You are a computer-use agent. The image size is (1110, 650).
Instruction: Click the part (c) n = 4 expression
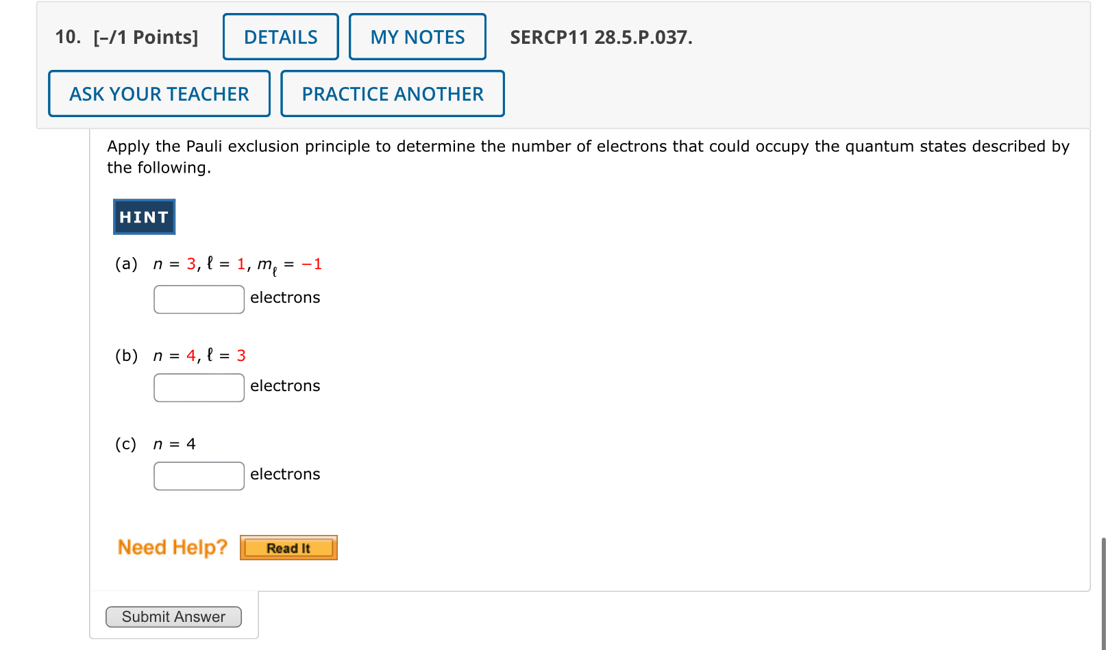coord(174,444)
